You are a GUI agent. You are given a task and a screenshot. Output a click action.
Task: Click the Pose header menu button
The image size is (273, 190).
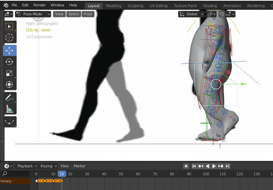coord(88,14)
